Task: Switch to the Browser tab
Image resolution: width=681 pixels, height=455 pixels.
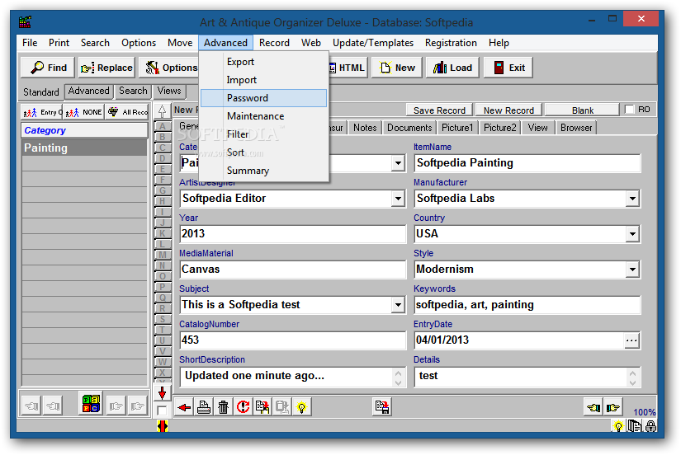Action: [576, 128]
